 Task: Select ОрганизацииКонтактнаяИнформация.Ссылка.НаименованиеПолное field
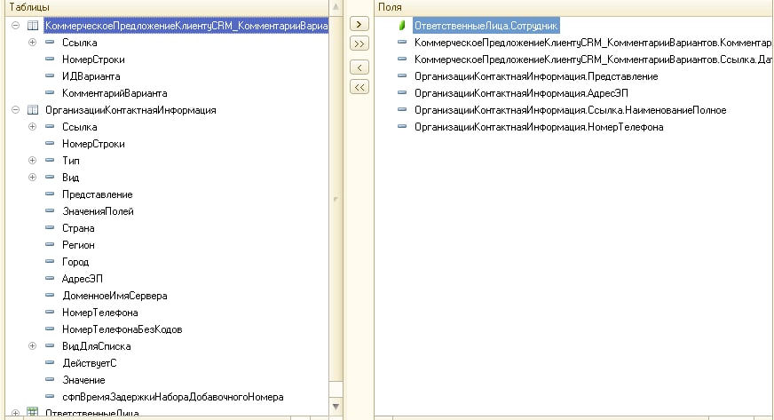(570, 110)
